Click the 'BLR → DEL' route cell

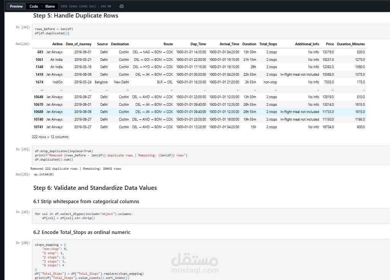click(165, 82)
